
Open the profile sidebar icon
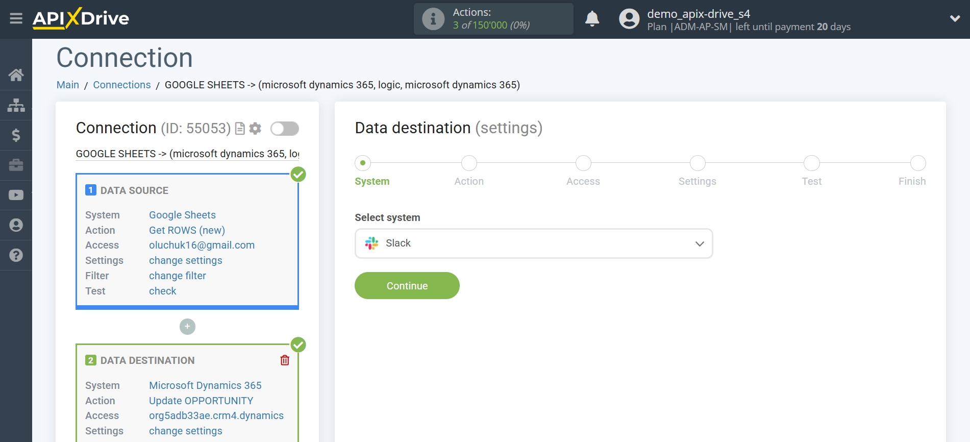pyautogui.click(x=16, y=225)
